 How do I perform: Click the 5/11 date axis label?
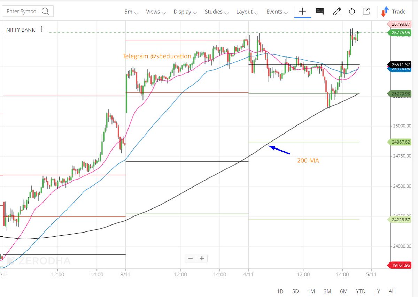click(x=371, y=274)
